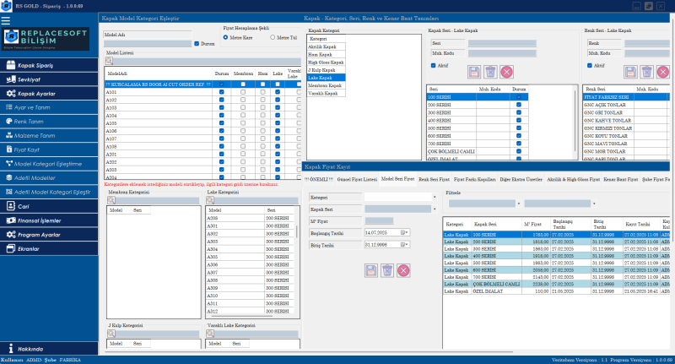Toggle the Durum checkbox for 200 SERISI
This screenshot has width=675, height=364.
click(519, 105)
